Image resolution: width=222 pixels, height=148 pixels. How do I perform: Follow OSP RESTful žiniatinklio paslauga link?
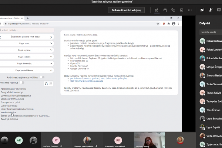[87, 81]
